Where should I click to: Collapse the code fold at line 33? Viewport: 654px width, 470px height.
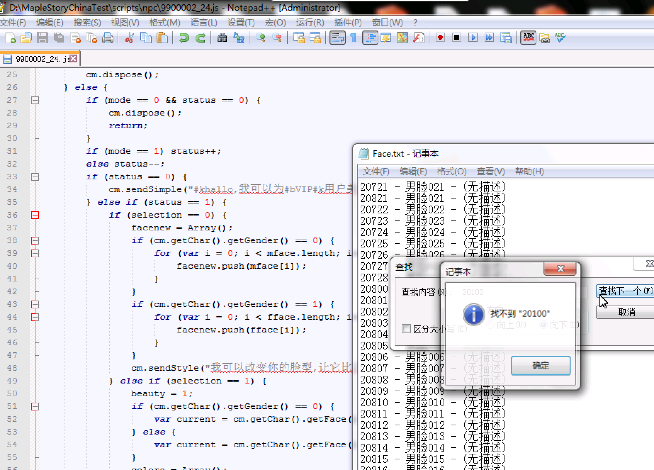coord(35,177)
